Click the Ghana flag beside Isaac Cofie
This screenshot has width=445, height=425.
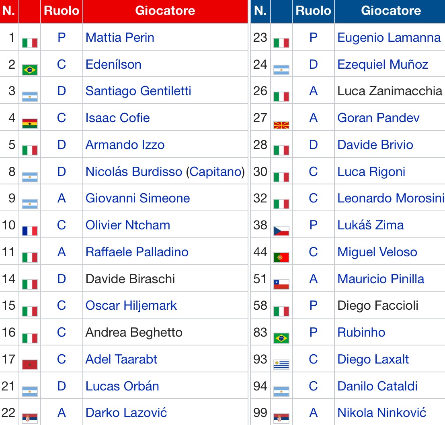30,123
